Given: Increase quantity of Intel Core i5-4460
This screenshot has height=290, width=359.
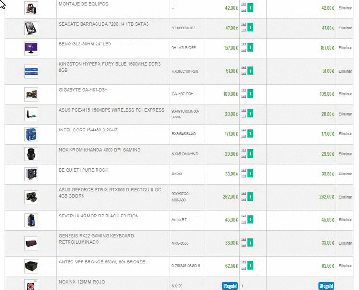Looking at the screenshot, I should [244, 130].
